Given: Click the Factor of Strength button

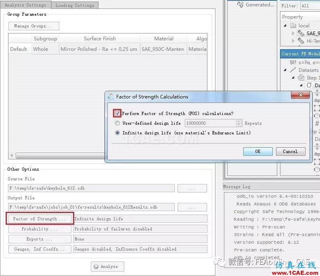Looking at the screenshot, I should coord(40,219).
